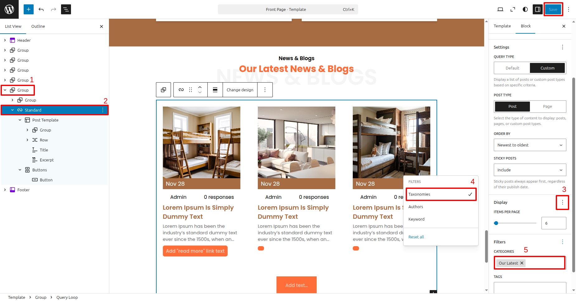This screenshot has height=301, width=576.
Task: Choose Page as the post type
Action: coord(547,107)
